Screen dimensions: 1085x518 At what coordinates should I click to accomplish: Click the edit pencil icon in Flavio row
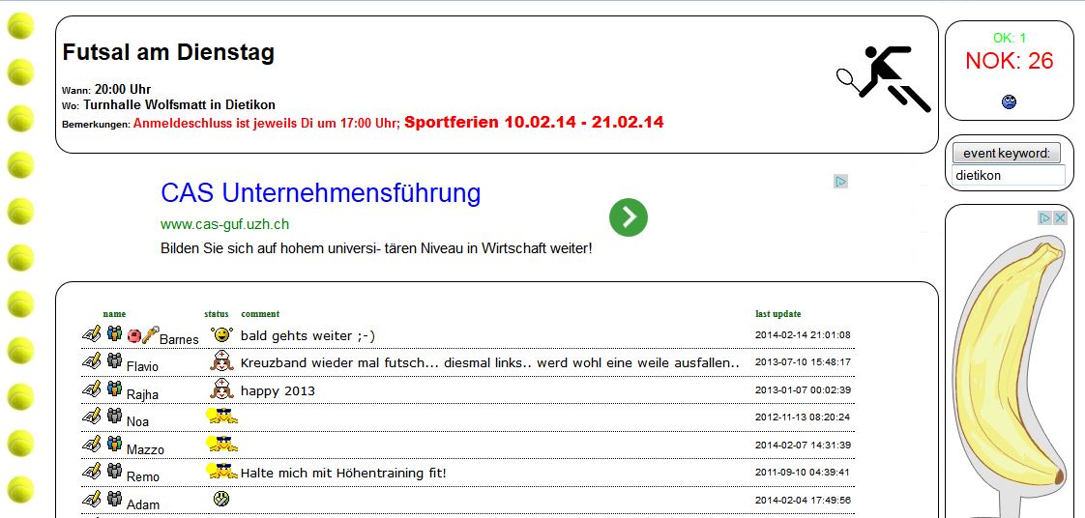[x=91, y=360]
